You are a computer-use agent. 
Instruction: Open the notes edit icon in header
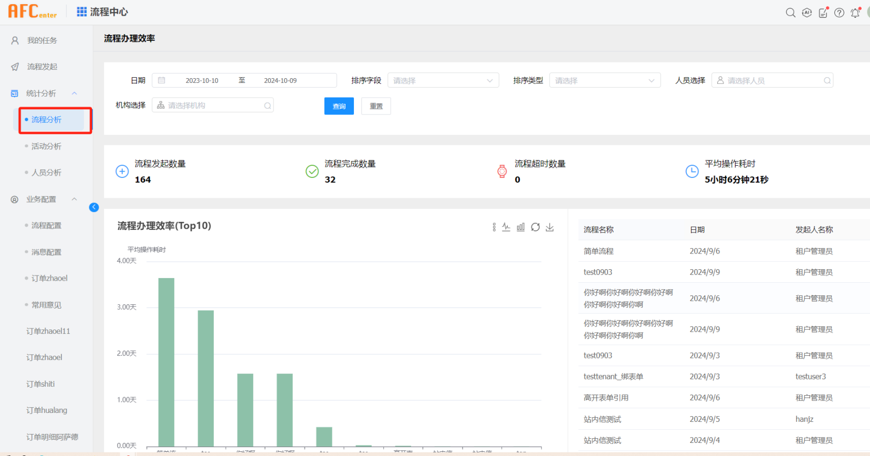point(823,13)
